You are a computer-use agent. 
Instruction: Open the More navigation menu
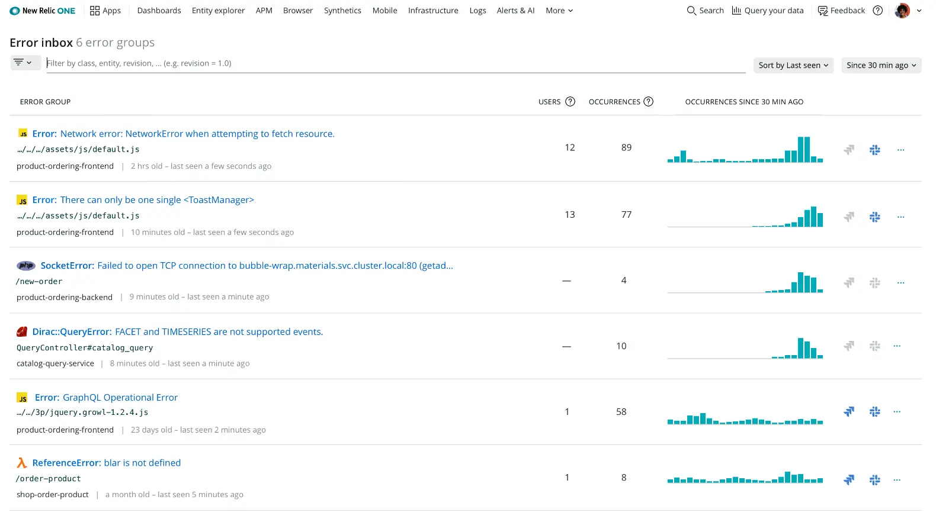(559, 11)
